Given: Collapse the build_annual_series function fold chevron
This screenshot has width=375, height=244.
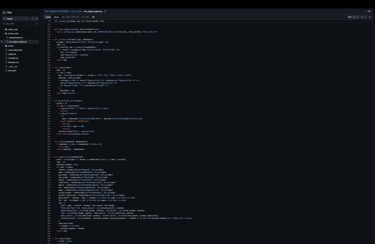Looking at the screenshot, I should (53, 101).
